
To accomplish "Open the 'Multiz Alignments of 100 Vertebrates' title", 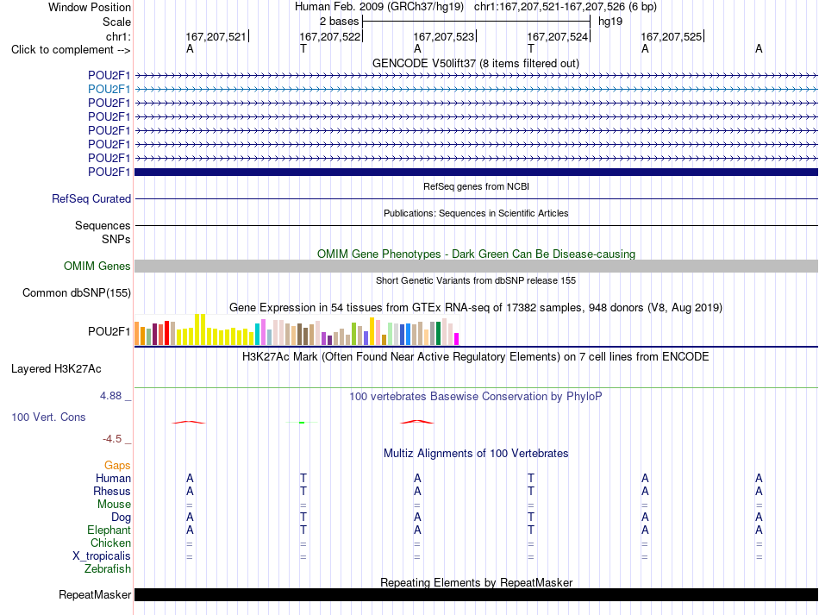I will point(476,453).
